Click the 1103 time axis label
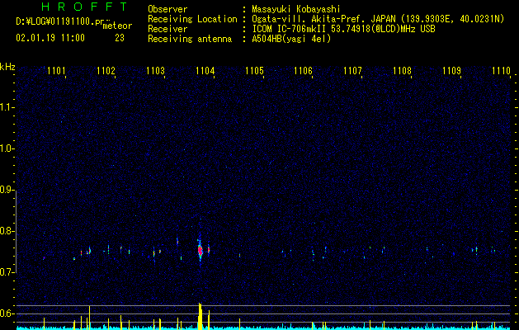 coord(155,71)
